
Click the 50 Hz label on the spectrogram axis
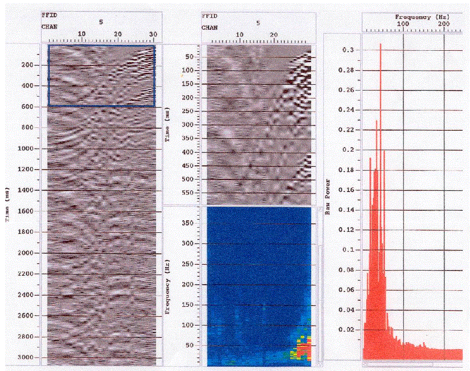coord(190,345)
